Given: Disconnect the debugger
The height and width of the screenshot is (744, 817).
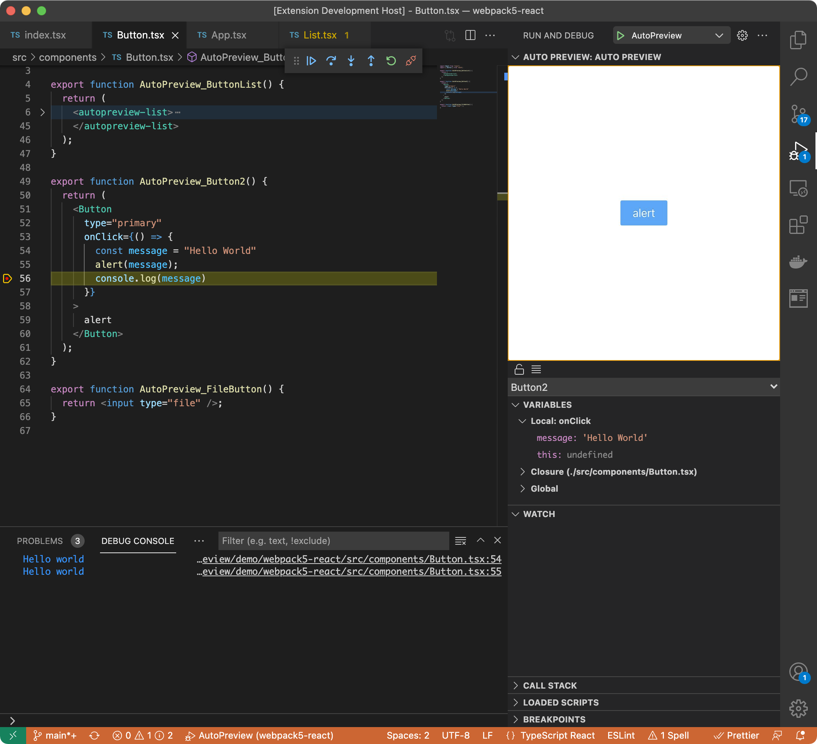Looking at the screenshot, I should point(410,61).
